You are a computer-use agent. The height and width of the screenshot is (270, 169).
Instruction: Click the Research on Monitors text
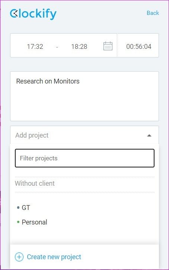[48, 81]
